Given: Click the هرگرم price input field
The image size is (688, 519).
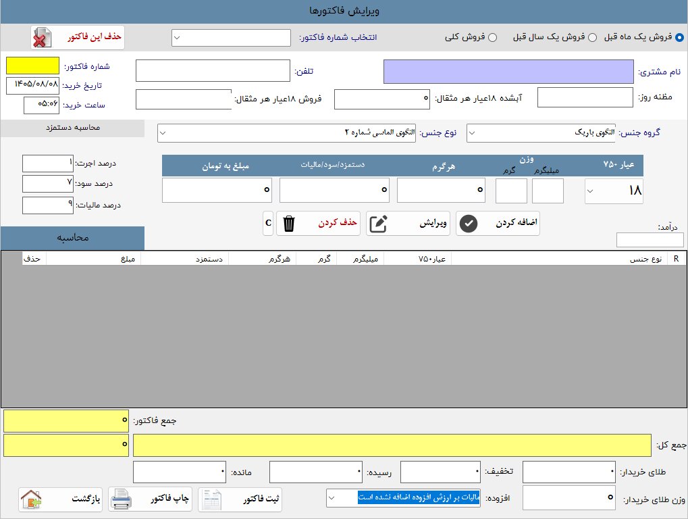Looking at the screenshot, I should 441,190.
